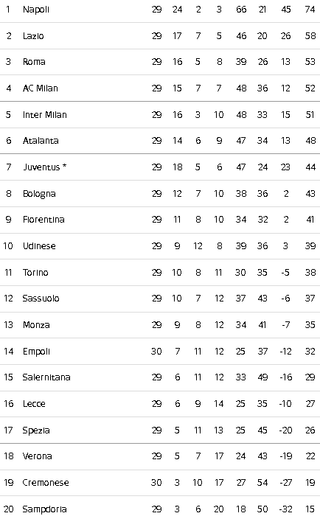The width and height of the screenshot is (320, 516).
Task: Select Verona in the relegation zone
Action: [x=37, y=456]
